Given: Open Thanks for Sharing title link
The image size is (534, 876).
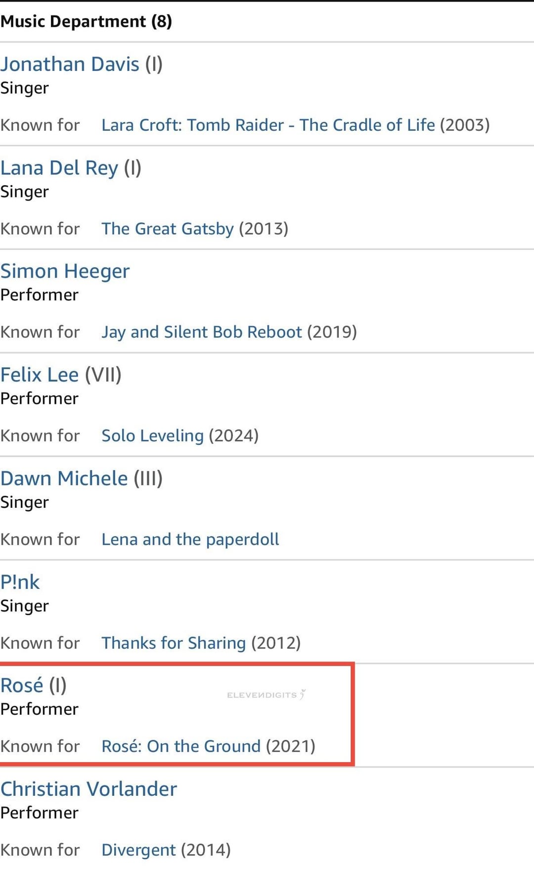Looking at the screenshot, I should click(x=174, y=643).
